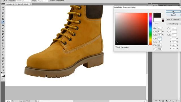Collapse the tools panel with double arrow
The width and height of the screenshot is (181, 102).
[x=1, y=4]
